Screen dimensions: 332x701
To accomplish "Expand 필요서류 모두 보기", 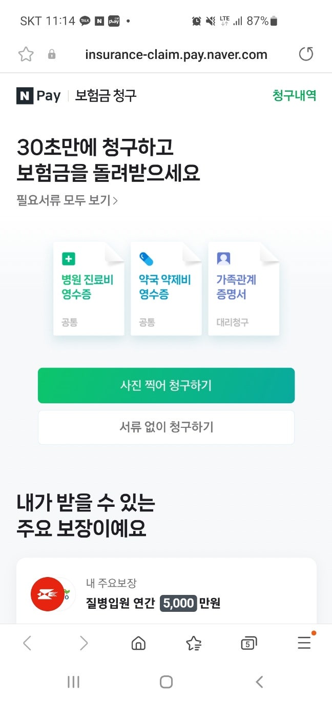I will 67,201.
